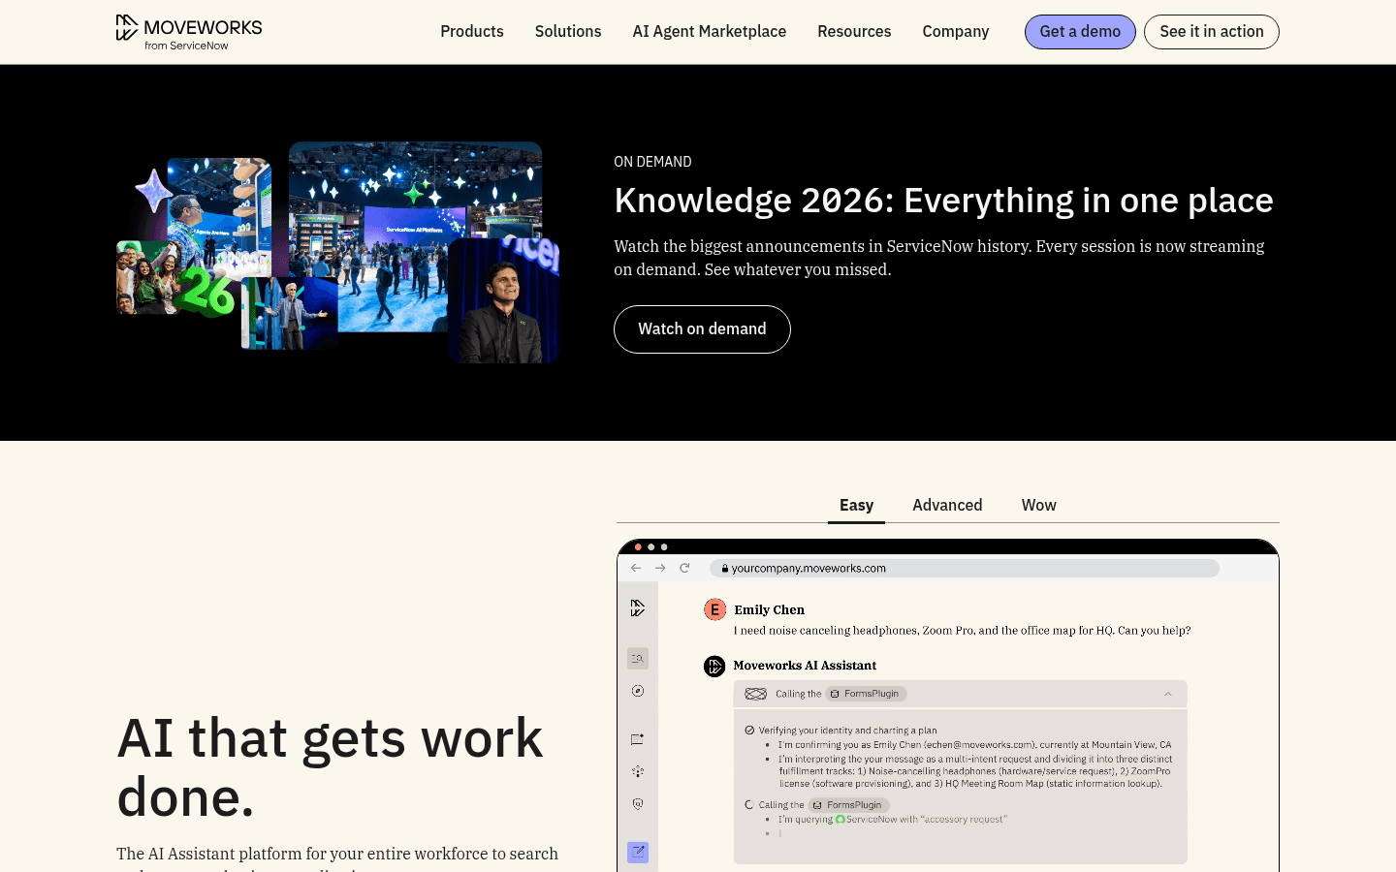The image size is (1396, 872).
Task: Click the second FormsPlugin chip with spinner
Action: (849, 805)
